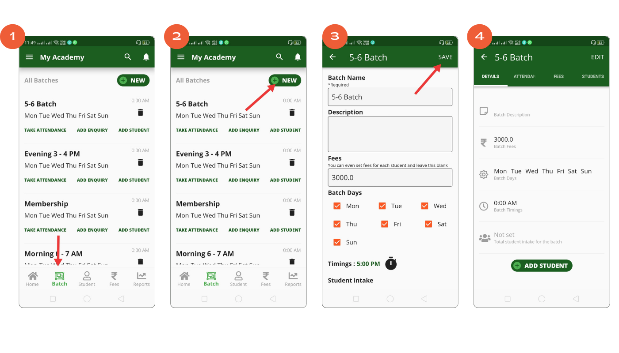This screenshot has height=353, width=619.
Task: Open Fees tab in screen 1 bottom bar
Action: tap(114, 279)
